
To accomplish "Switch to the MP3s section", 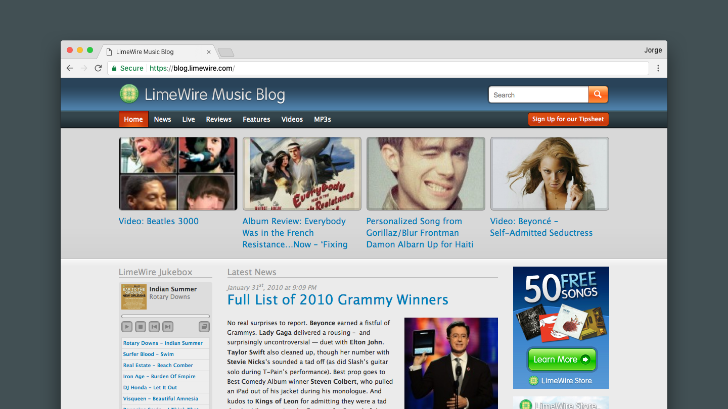I will pyautogui.click(x=323, y=119).
